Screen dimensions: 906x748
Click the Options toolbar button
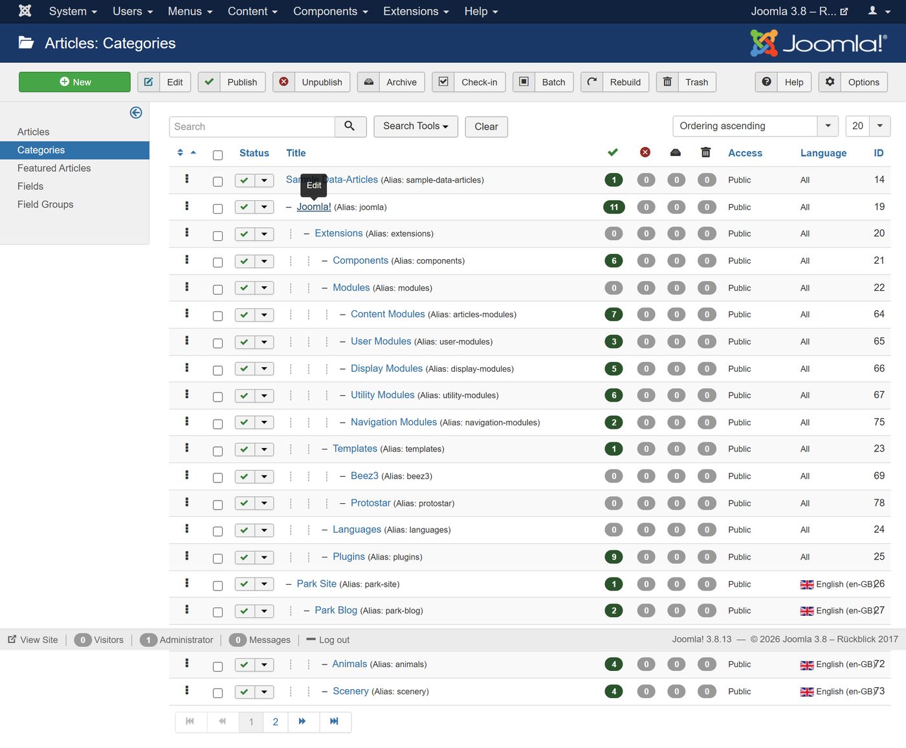[853, 82]
